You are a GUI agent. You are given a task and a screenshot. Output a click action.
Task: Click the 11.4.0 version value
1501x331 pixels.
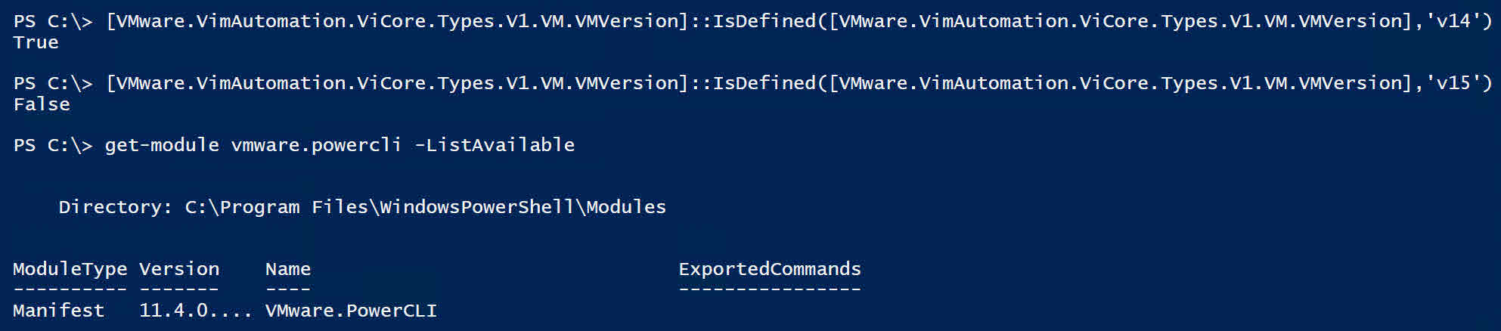coord(196,311)
